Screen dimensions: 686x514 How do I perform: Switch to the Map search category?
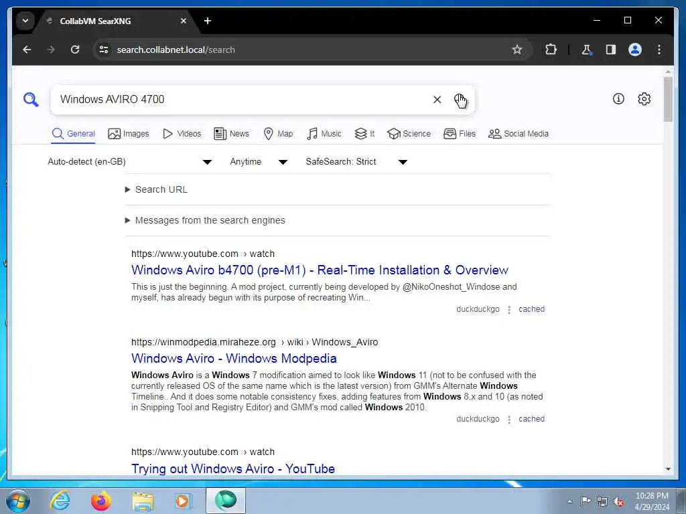[x=278, y=134]
